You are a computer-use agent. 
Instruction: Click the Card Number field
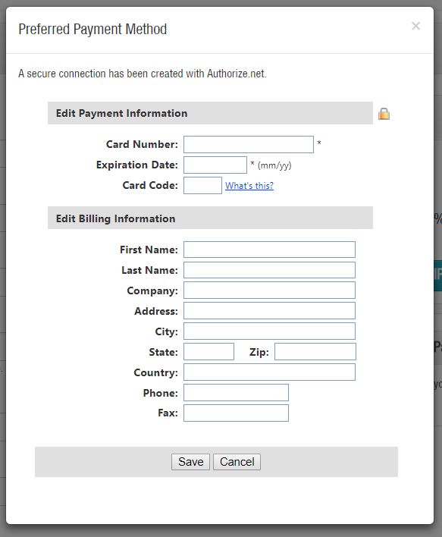(x=249, y=145)
